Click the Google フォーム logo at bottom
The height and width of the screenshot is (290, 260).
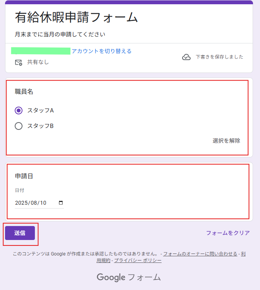pos(129,277)
